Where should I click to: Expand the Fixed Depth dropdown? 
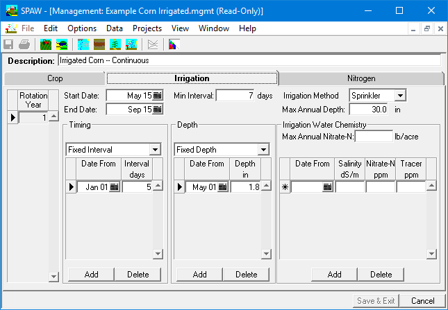coord(263,150)
